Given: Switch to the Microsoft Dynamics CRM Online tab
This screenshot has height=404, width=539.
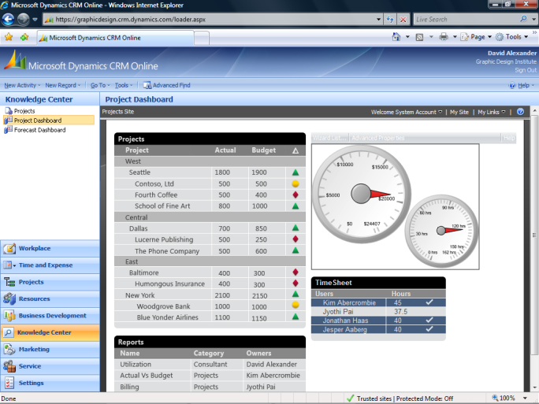Looking at the screenshot, I should point(116,38).
